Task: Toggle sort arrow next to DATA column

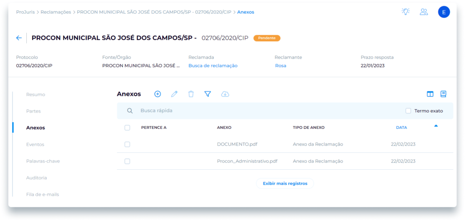Action: tap(436, 126)
